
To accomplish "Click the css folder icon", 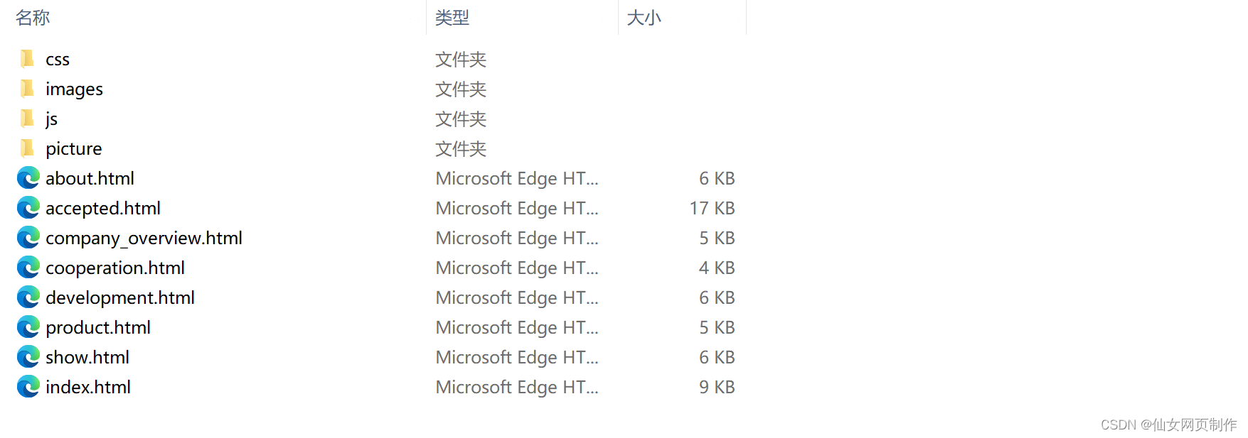I will 27,59.
